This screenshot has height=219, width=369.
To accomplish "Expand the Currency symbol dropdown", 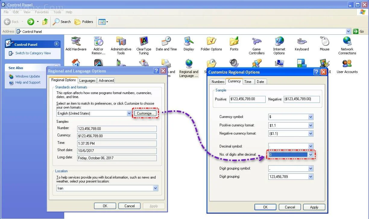I will pyautogui.click(x=311, y=117).
